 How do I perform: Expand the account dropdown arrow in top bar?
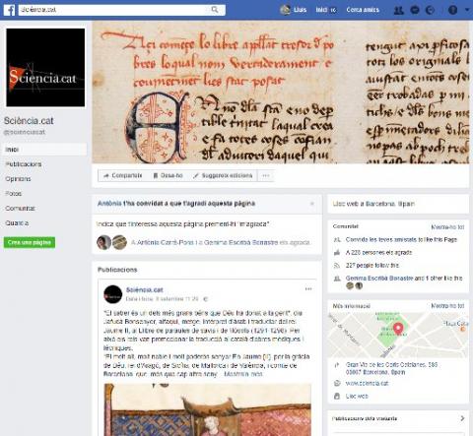pyautogui.click(x=467, y=10)
